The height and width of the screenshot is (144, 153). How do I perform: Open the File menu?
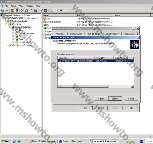(6, 6)
